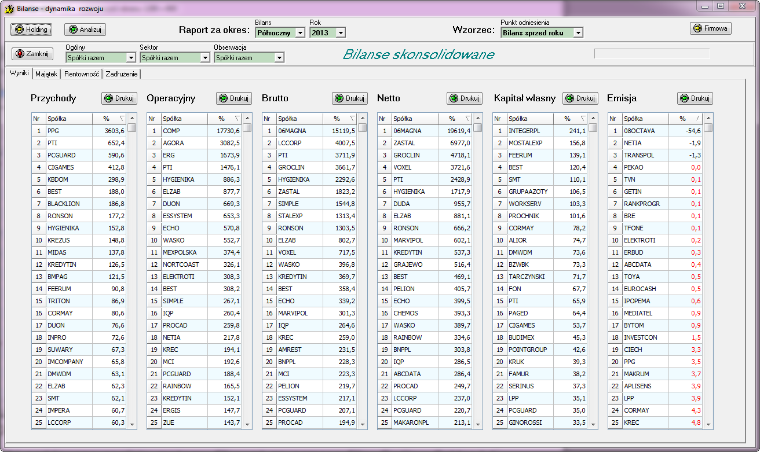Switch to the Majątek tab
The image size is (760, 452).
46,74
